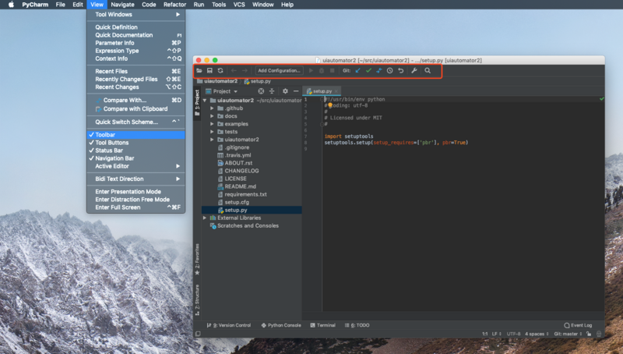Open the Event Log
623x354 pixels.
578,325
